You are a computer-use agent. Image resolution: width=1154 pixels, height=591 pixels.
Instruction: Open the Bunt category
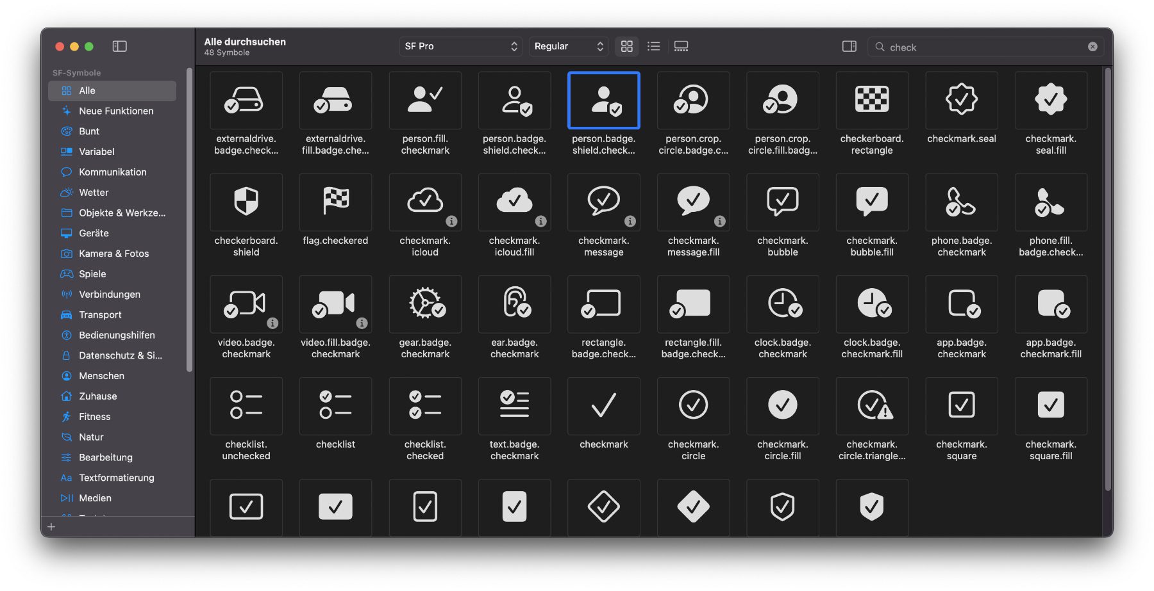[x=112, y=131]
